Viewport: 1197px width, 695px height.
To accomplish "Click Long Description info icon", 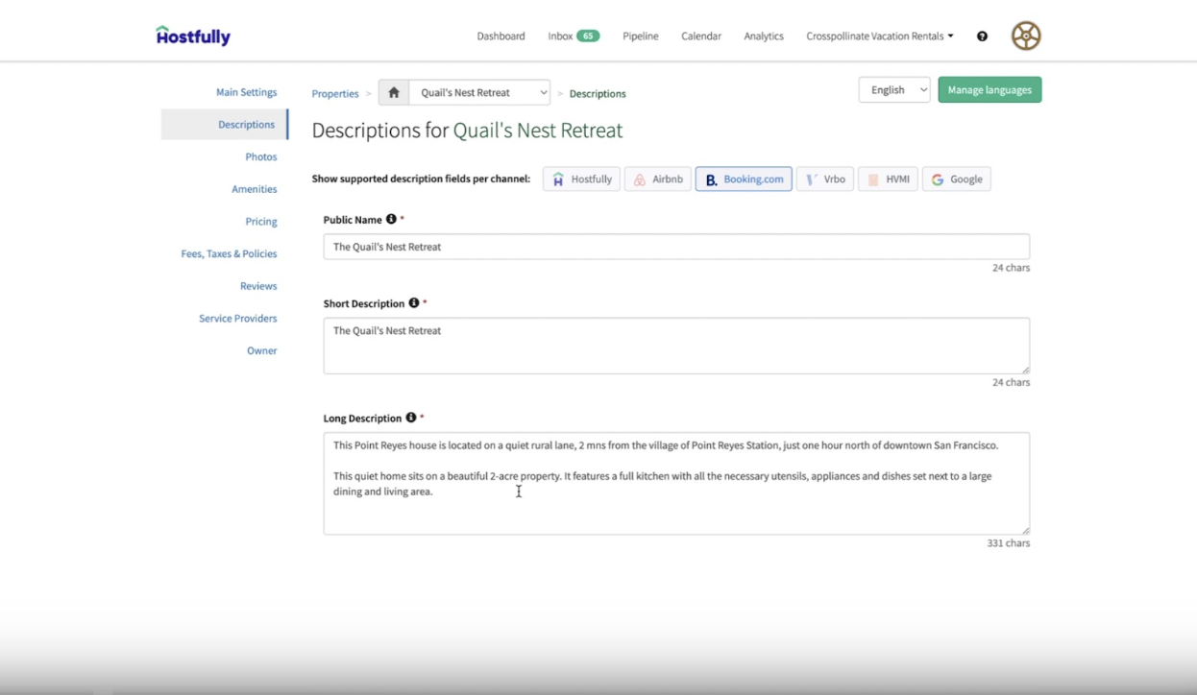I will click(411, 419).
